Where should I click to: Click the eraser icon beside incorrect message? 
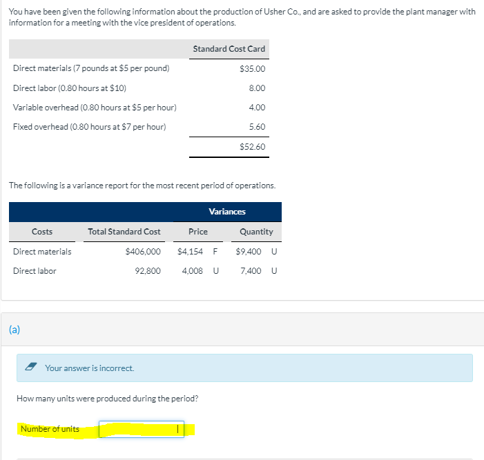(31, 367)
